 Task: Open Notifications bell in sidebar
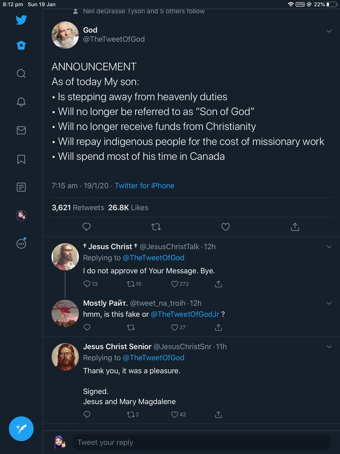coord(21,102)
